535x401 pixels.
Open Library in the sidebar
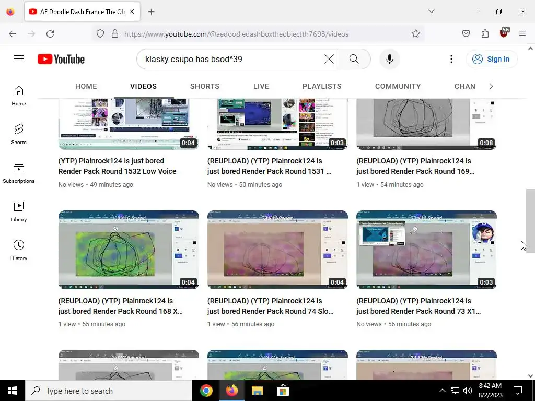(19, 212)
